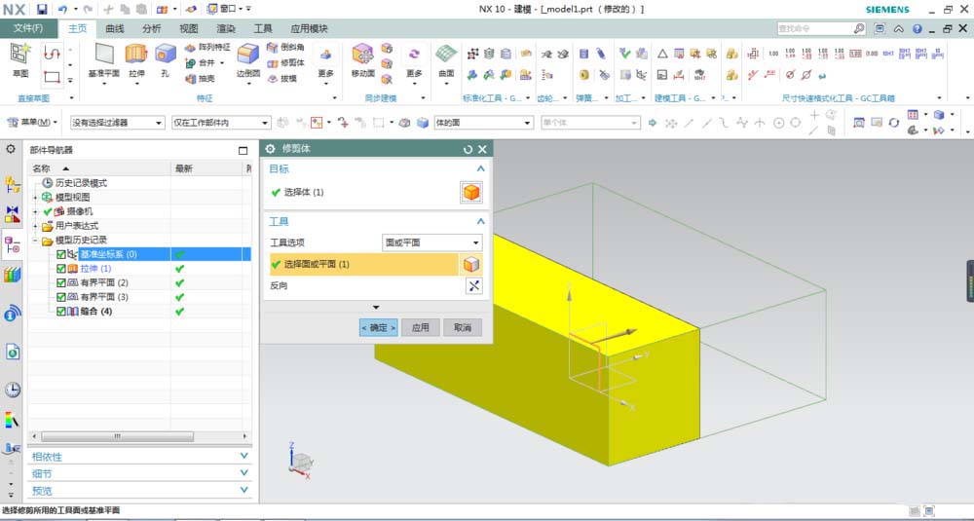This screenshot has width=974, height=521.
Task: Expand more options arrow in 修剪体 dialog
Action: click(376, 308)
